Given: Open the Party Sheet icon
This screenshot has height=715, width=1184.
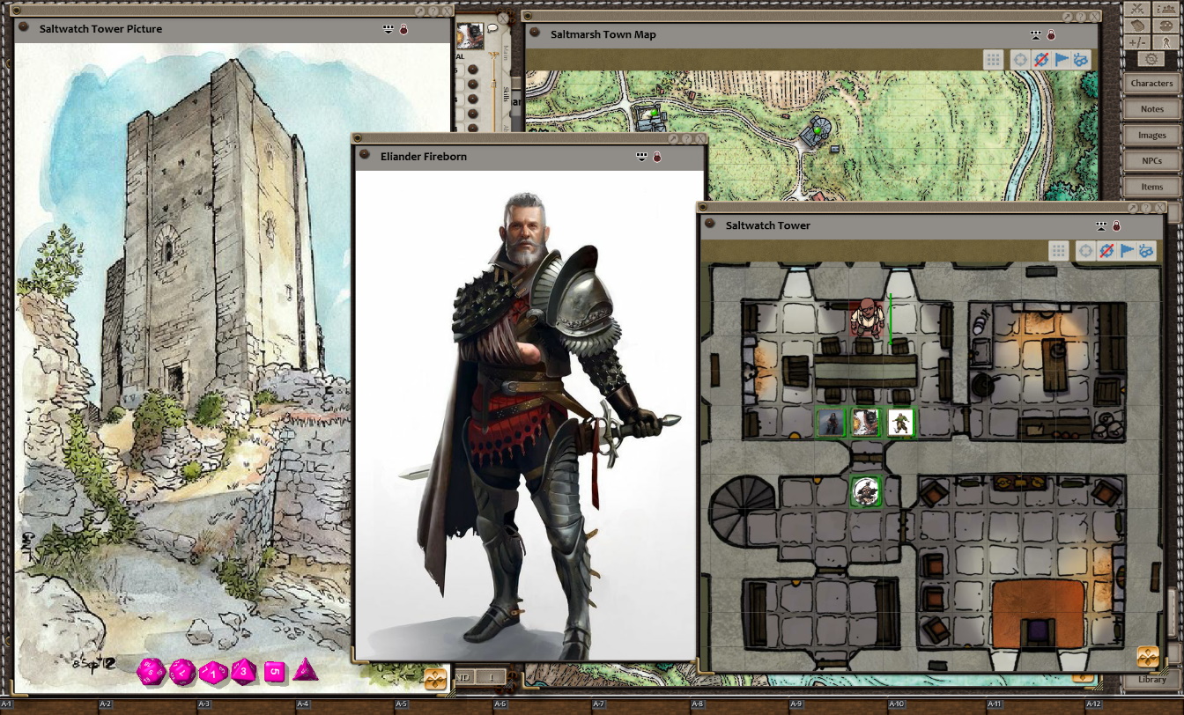Looking at the screenshot, I should pyautogui.click(x=1166, y=8).
